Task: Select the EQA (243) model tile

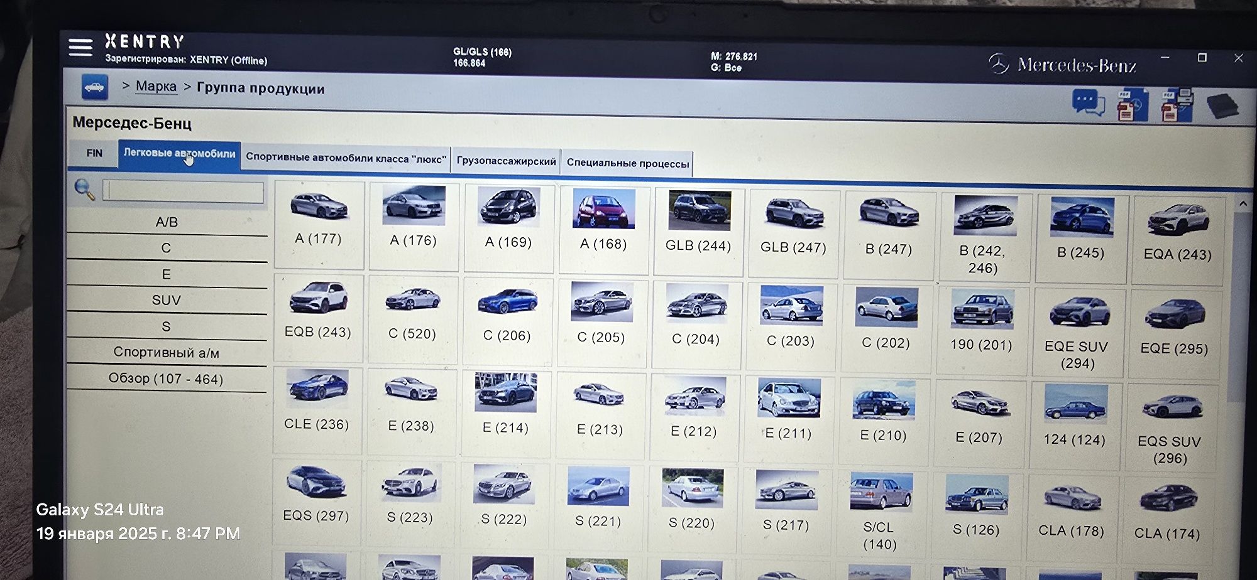Action: point(1178,240)
